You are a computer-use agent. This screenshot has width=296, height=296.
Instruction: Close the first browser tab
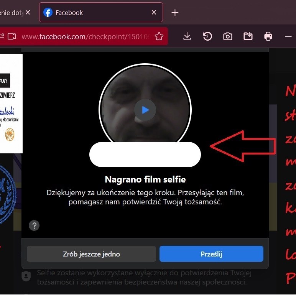(28, 13)
